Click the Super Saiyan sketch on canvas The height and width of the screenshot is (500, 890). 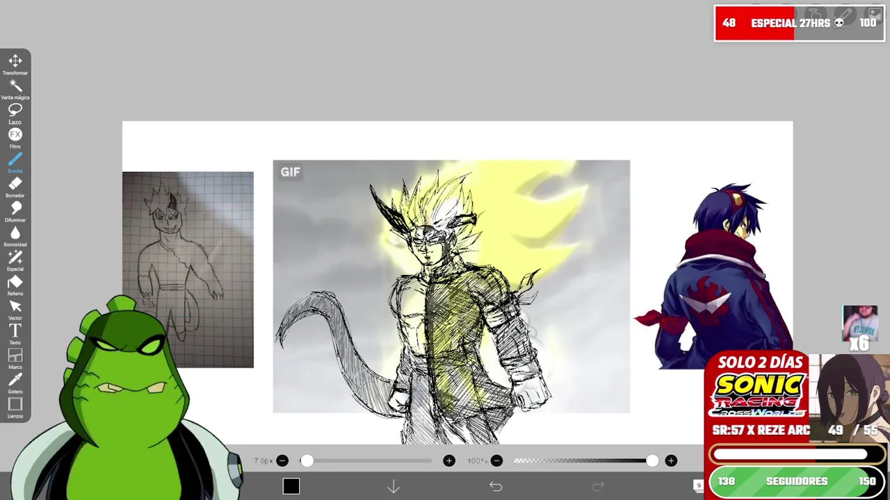click(x=452, y=302)
